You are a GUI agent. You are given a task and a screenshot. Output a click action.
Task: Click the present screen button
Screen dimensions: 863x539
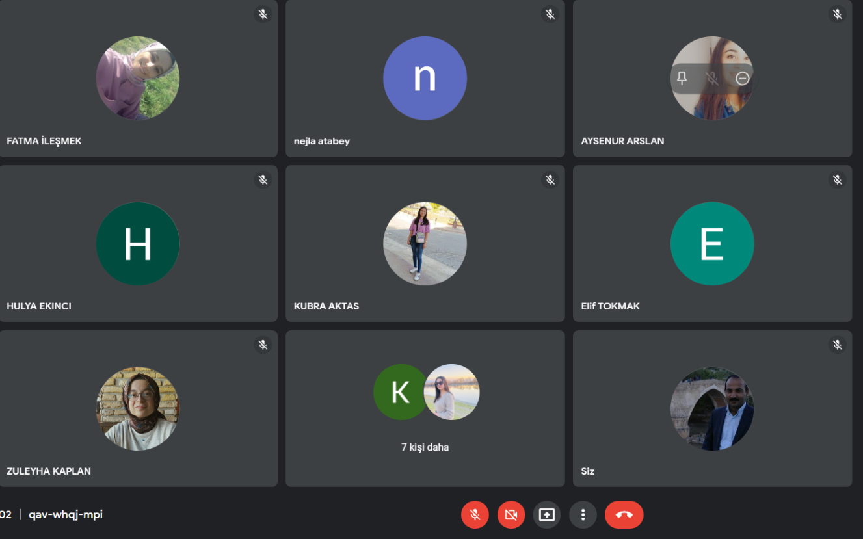pyautogui.click(x=547, y=515)
